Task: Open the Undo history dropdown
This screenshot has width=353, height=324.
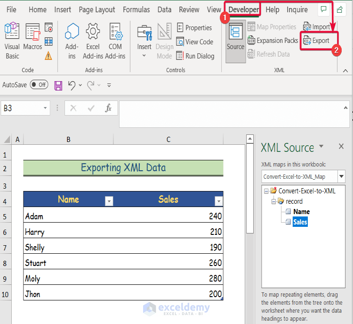Action: pos(80,85)
